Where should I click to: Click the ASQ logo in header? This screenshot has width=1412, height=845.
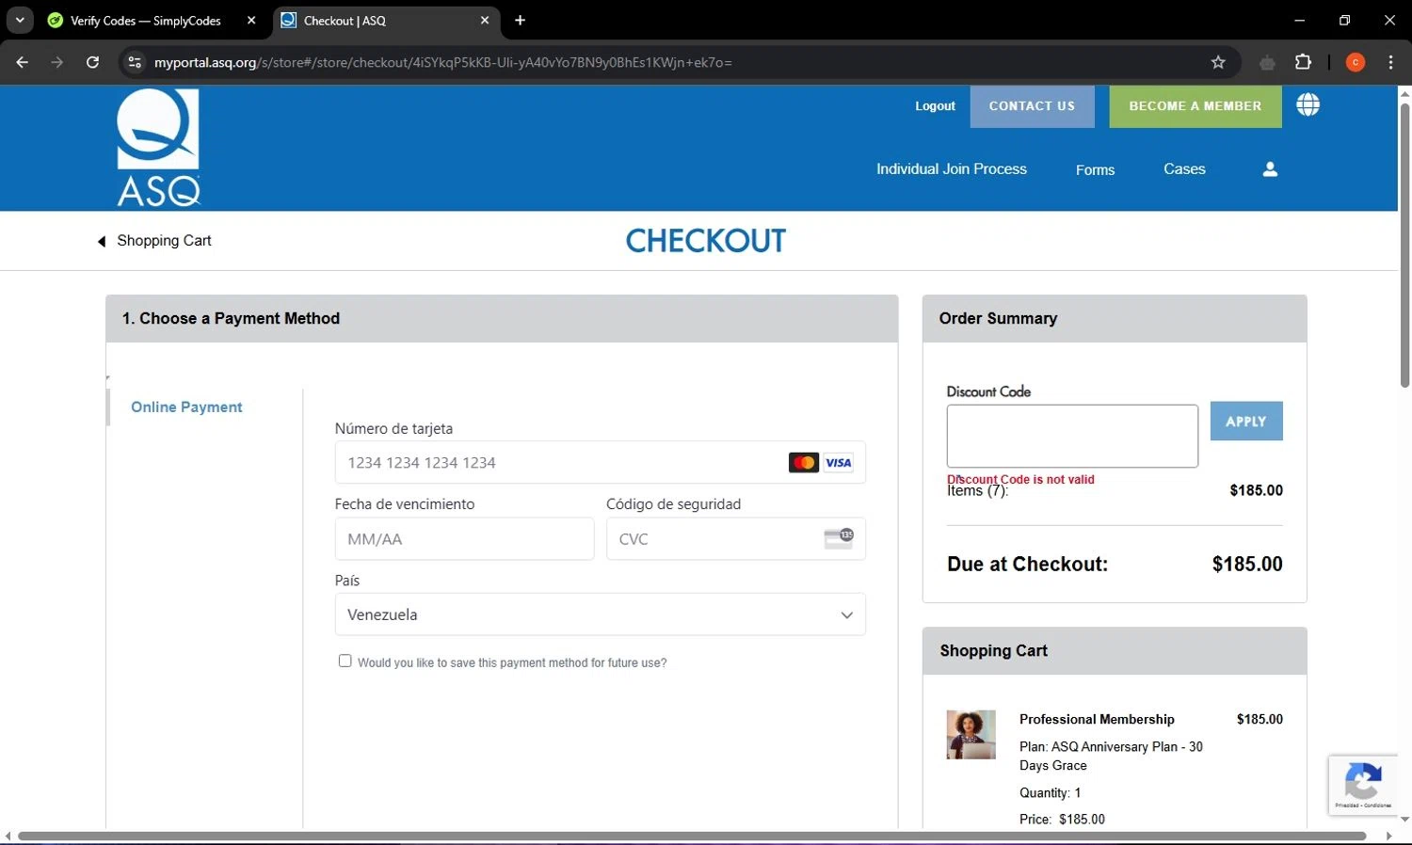(158, 147)
